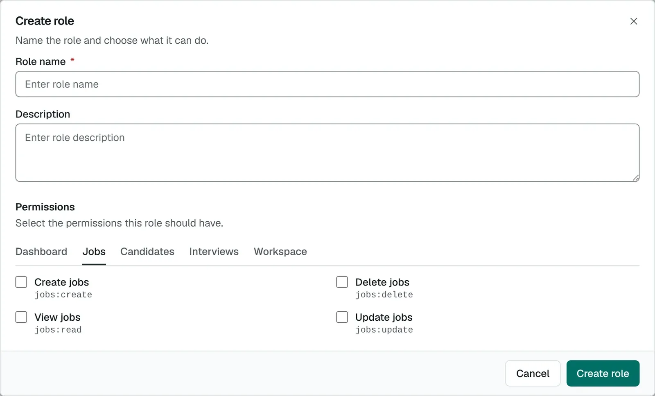Image resolution: width=655 pixels, height=396 pixels.
Task: Tick the Delete jobs checkbox
Action: [342, 282]
